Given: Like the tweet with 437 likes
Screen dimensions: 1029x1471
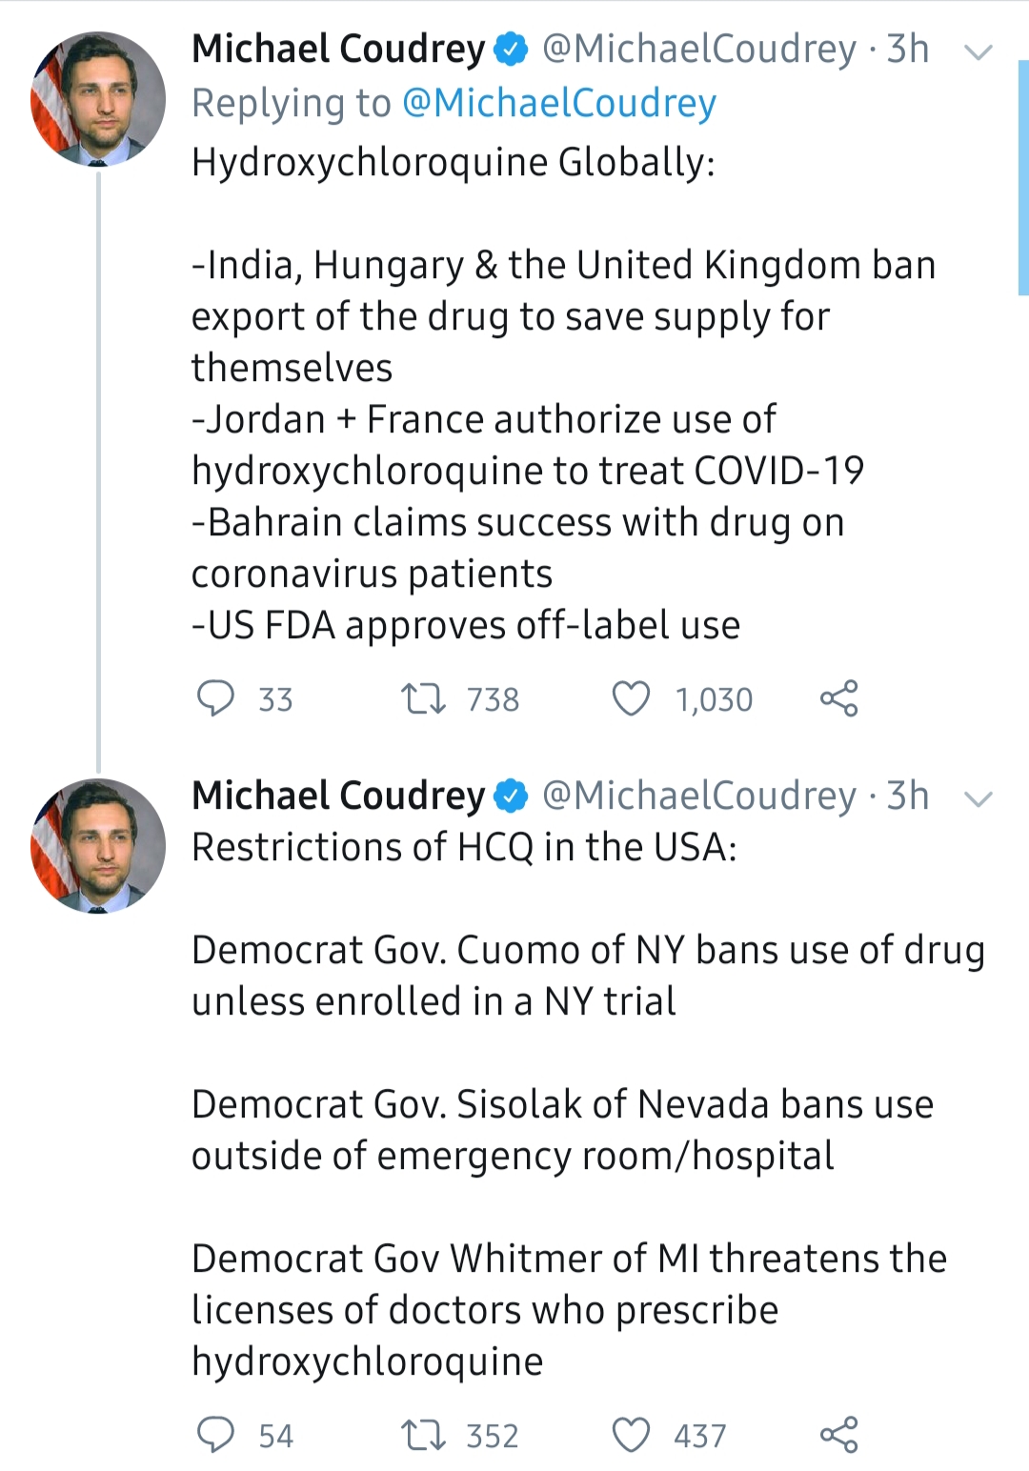Looking at the screenshot, I should coord(631,1435).
